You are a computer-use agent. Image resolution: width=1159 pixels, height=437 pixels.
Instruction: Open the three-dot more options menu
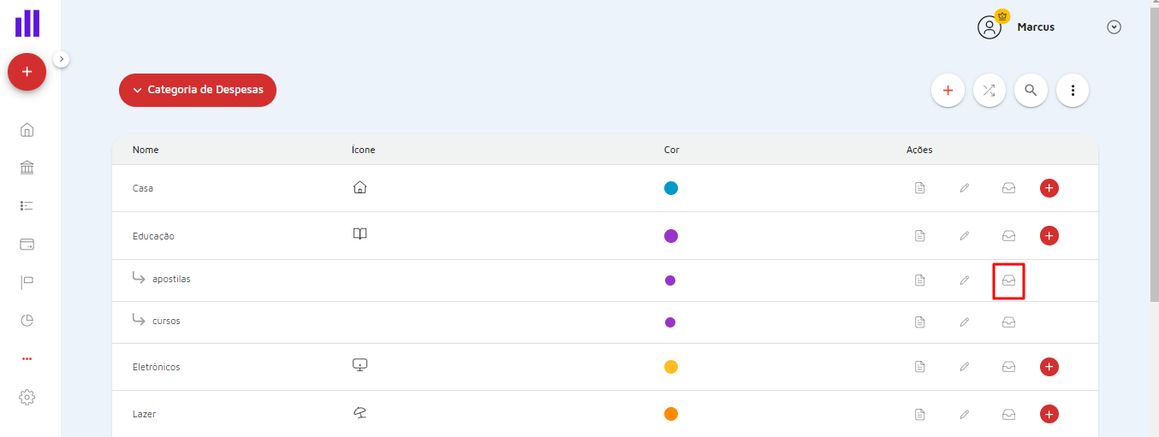coord(1073,91)
